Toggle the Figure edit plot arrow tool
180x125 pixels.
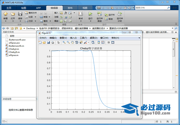59,42
